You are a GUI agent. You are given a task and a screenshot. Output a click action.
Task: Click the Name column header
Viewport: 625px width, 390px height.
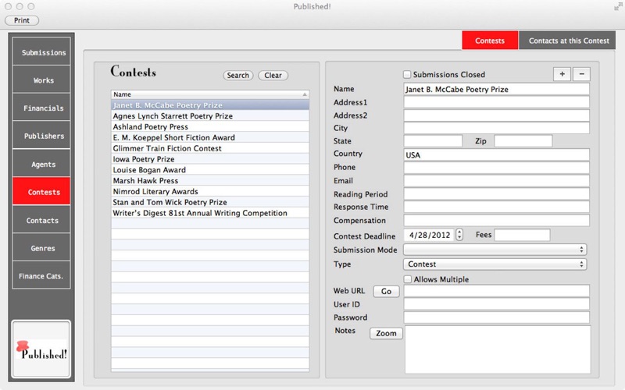[x=210, y=94]
